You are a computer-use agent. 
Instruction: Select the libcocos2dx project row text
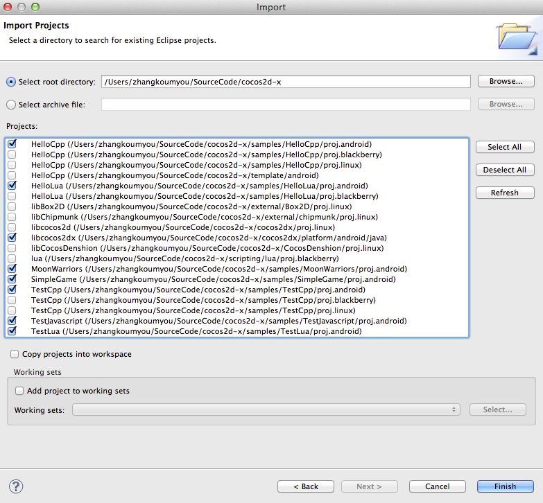tap(209, 238)
